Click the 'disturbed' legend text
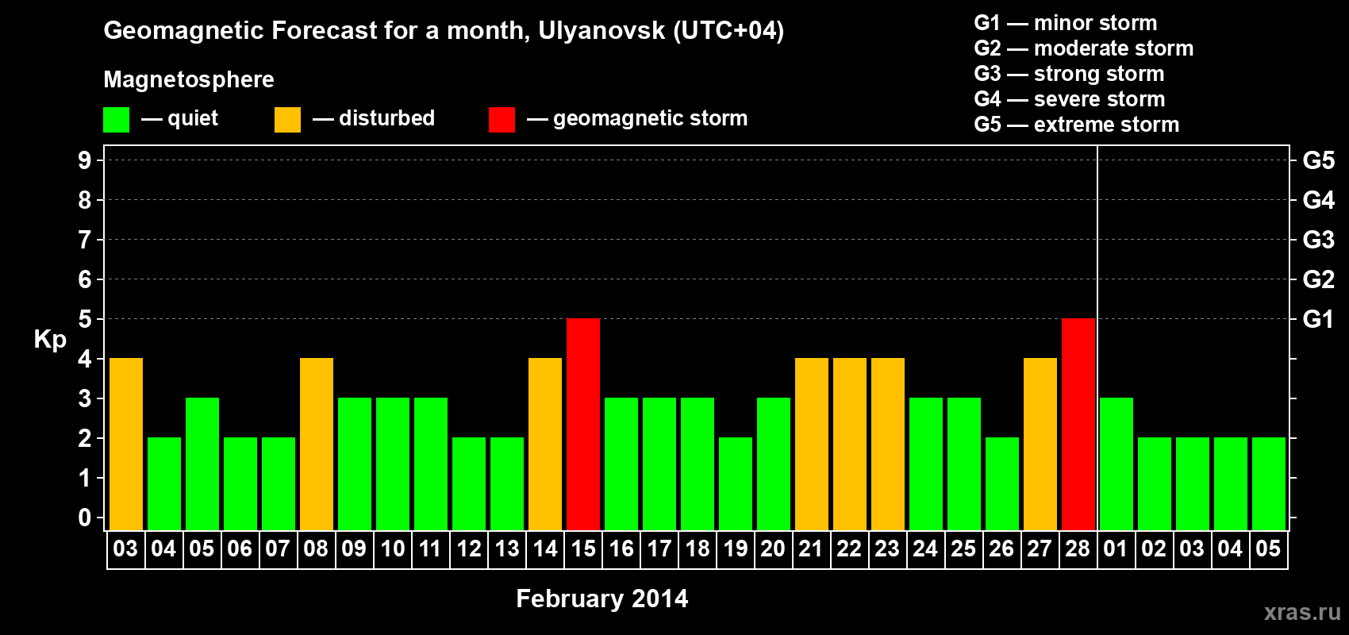 click(387, 118)
